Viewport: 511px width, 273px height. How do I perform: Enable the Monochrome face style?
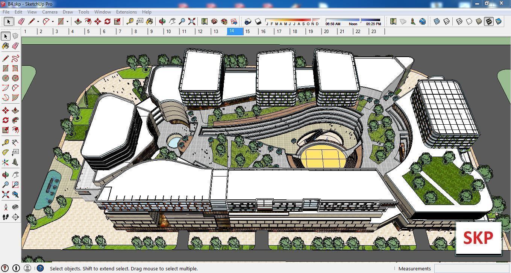(x=498, y=21)
